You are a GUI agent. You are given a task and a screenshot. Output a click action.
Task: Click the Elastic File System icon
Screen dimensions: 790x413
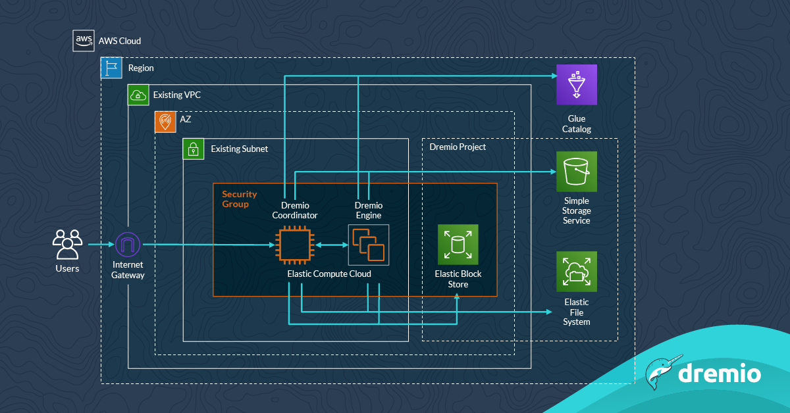point(576,271)
